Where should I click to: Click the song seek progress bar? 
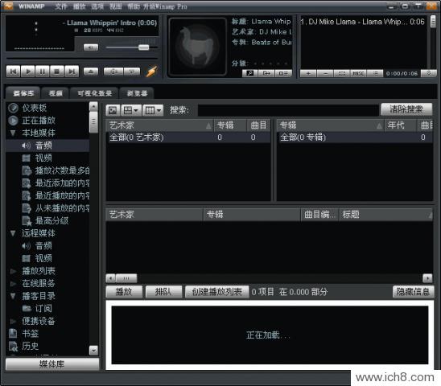pyautogui.click(x=82, y=58)
